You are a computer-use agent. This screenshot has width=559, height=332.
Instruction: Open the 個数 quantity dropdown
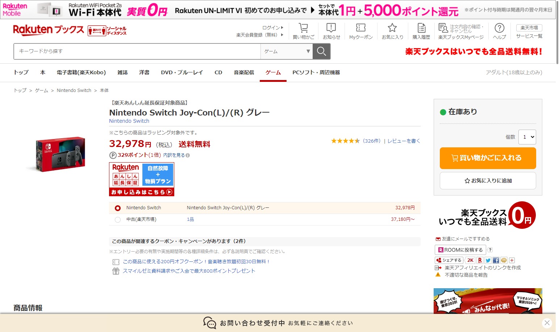coord(527,137)
